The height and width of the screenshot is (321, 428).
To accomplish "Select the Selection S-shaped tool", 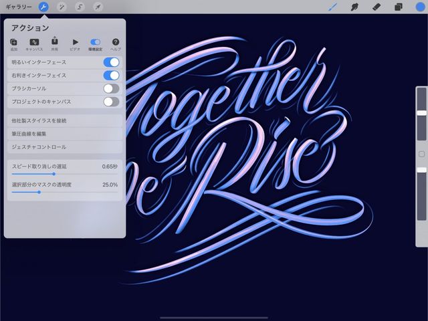I will 80,7.
